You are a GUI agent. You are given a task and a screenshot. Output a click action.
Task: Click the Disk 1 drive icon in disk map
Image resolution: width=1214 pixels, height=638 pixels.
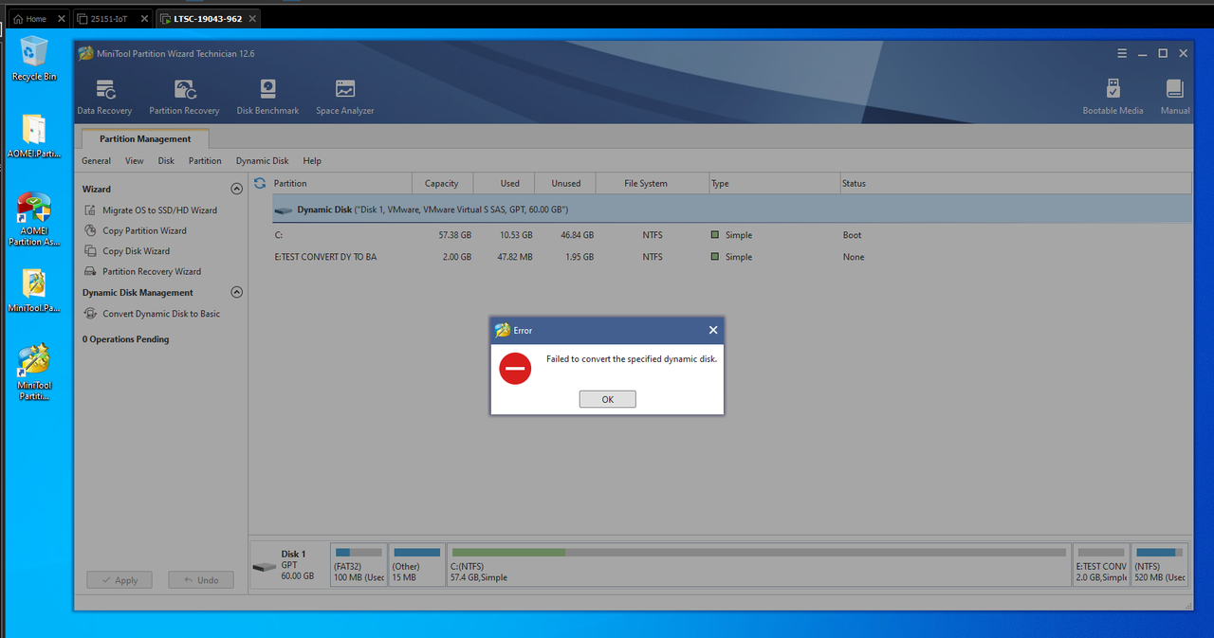click(x=264, y=567)
